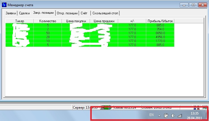
Task: Open the Скользящий стоп tab
Action: click(105, 13)
